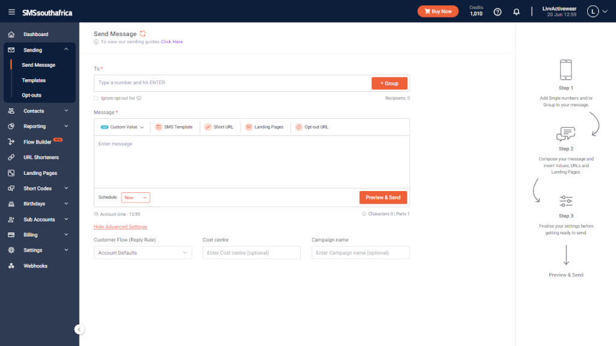The image size is (616, 346).
Task: Enable Ignore opt-out list checkbox
Action: click(x=96, y=98)
